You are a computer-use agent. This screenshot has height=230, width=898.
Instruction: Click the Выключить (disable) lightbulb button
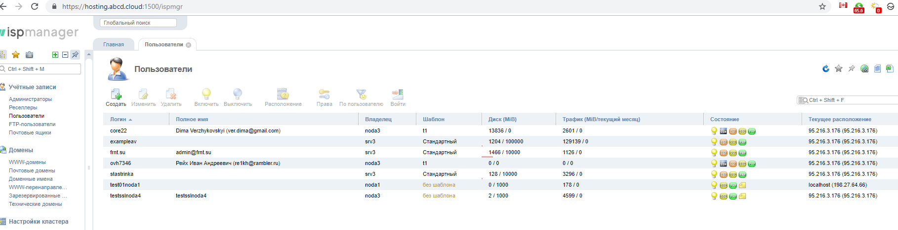(x=238, y=95)
